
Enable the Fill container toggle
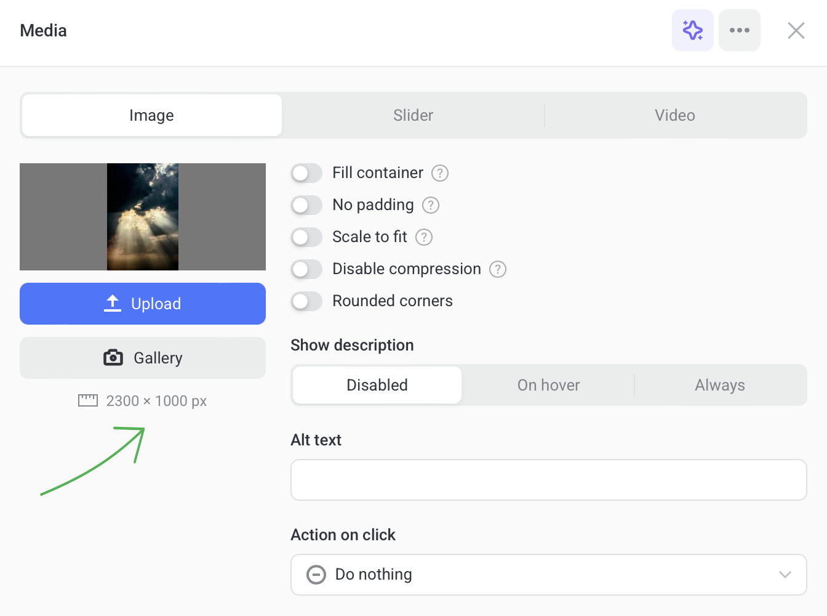click(x=306, y=173)
